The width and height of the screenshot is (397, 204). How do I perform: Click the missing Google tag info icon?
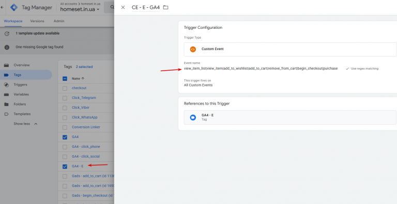click(x=7, y=47)
